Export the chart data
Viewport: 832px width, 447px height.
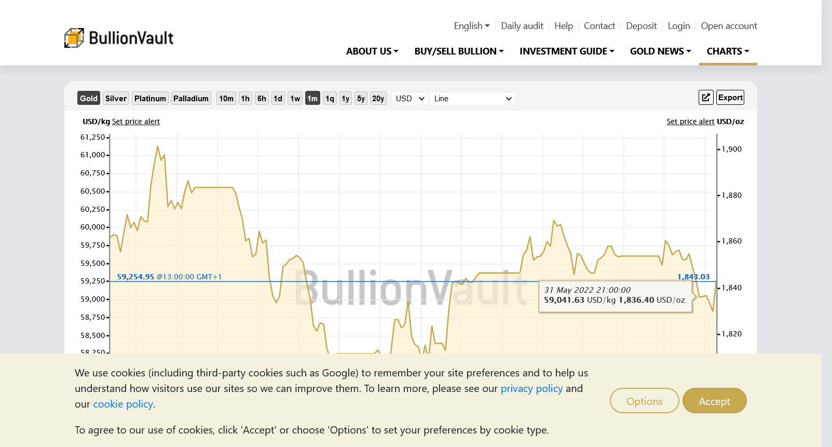730,98
